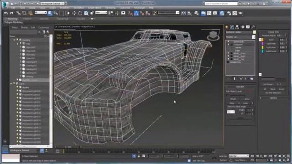Open the Rendering menu
The width and height of the screenshot is (292, 164).
coord(110,8)
